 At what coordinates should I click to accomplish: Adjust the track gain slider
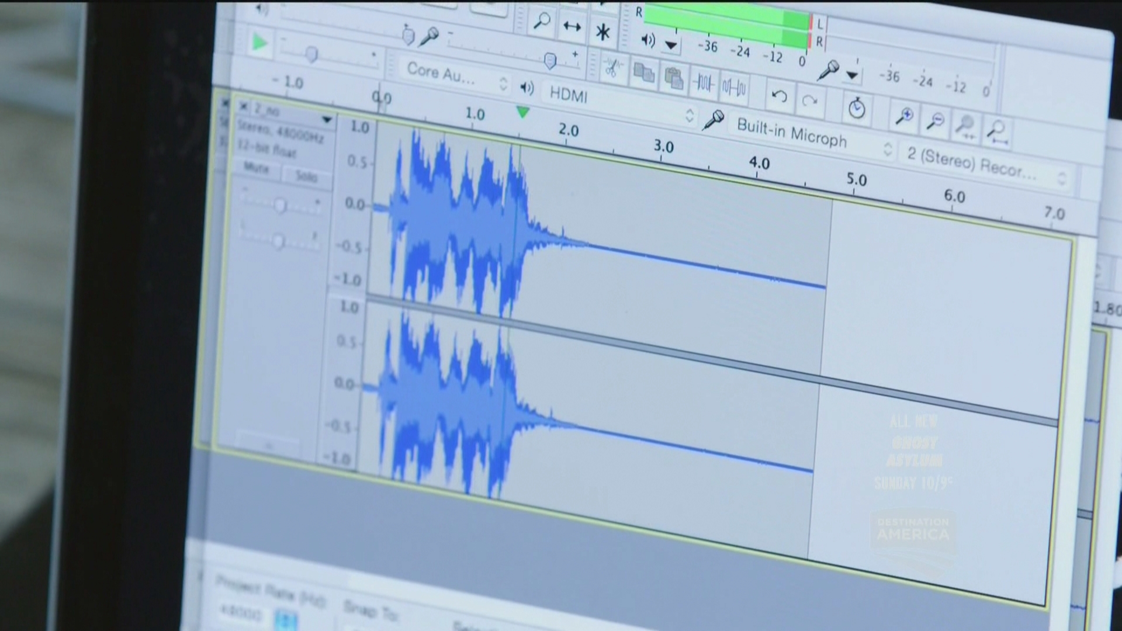pos(280,205)
